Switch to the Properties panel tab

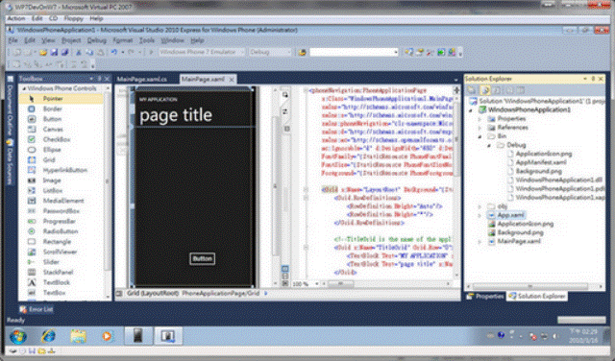(485, 297)
